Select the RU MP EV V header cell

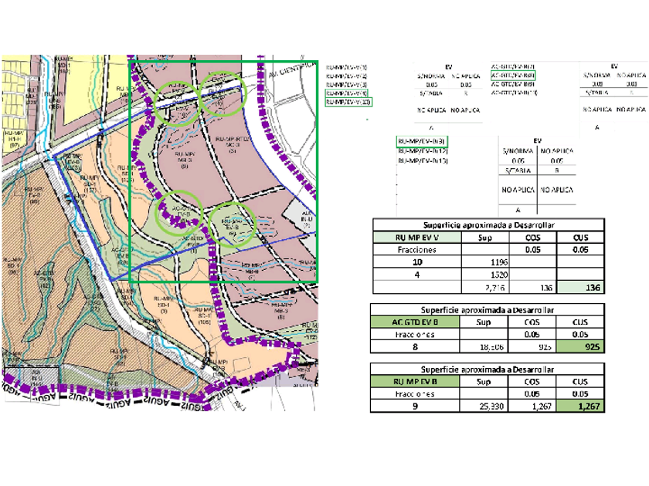(416, 238)
